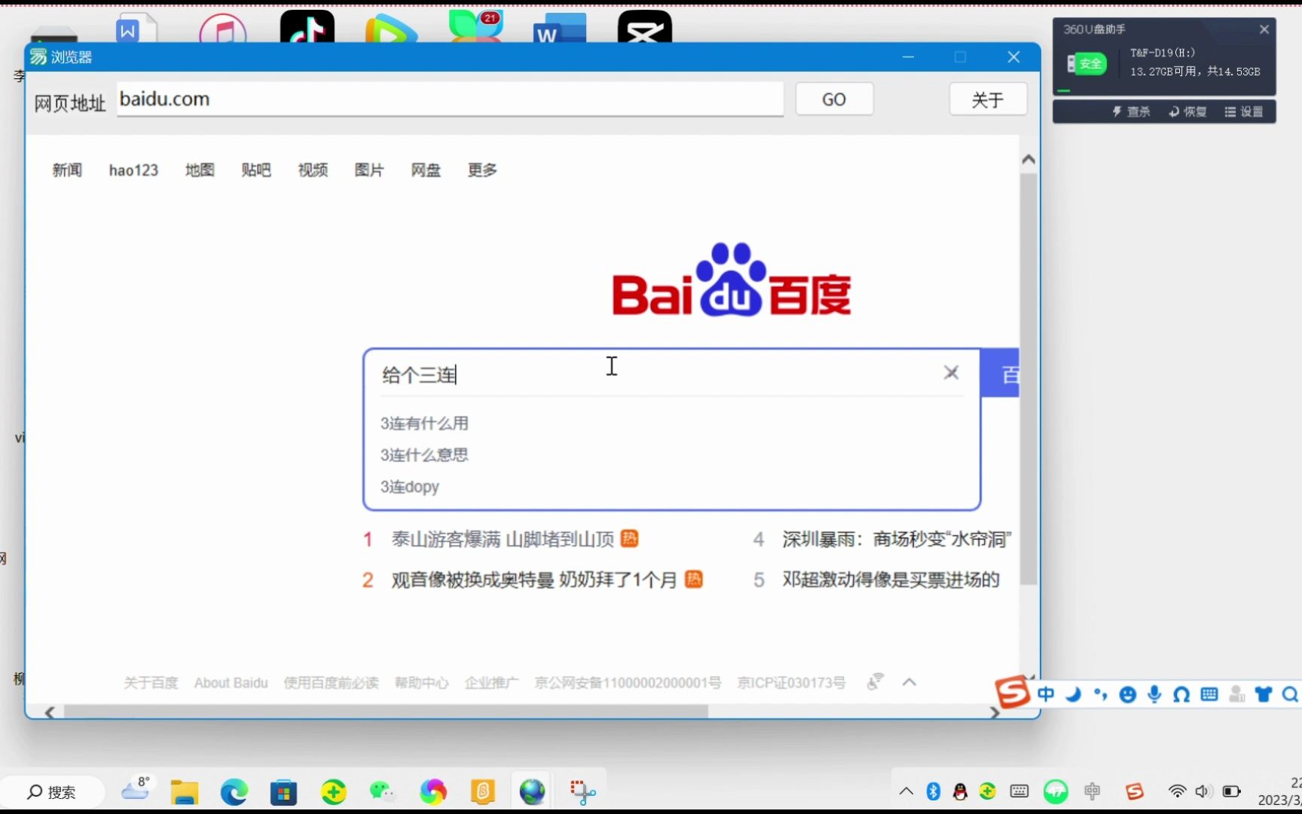Image resolution: width=1302 pixels, height=814 pixels.
Task: Expand the 更多 menu in the Baidu nav
Action: 482,170
